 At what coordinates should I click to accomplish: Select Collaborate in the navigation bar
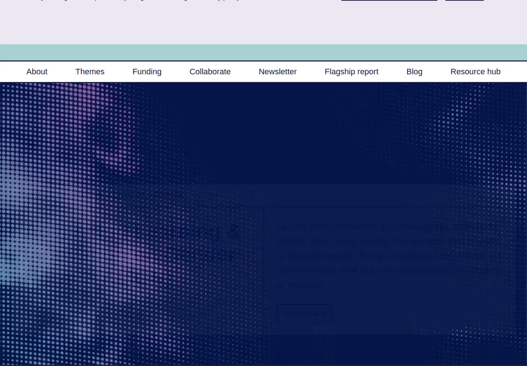pyautogui.click(x=210, y=72)
